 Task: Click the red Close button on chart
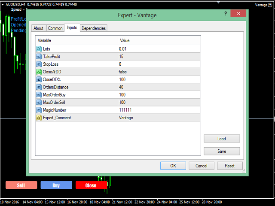(91, 185)
